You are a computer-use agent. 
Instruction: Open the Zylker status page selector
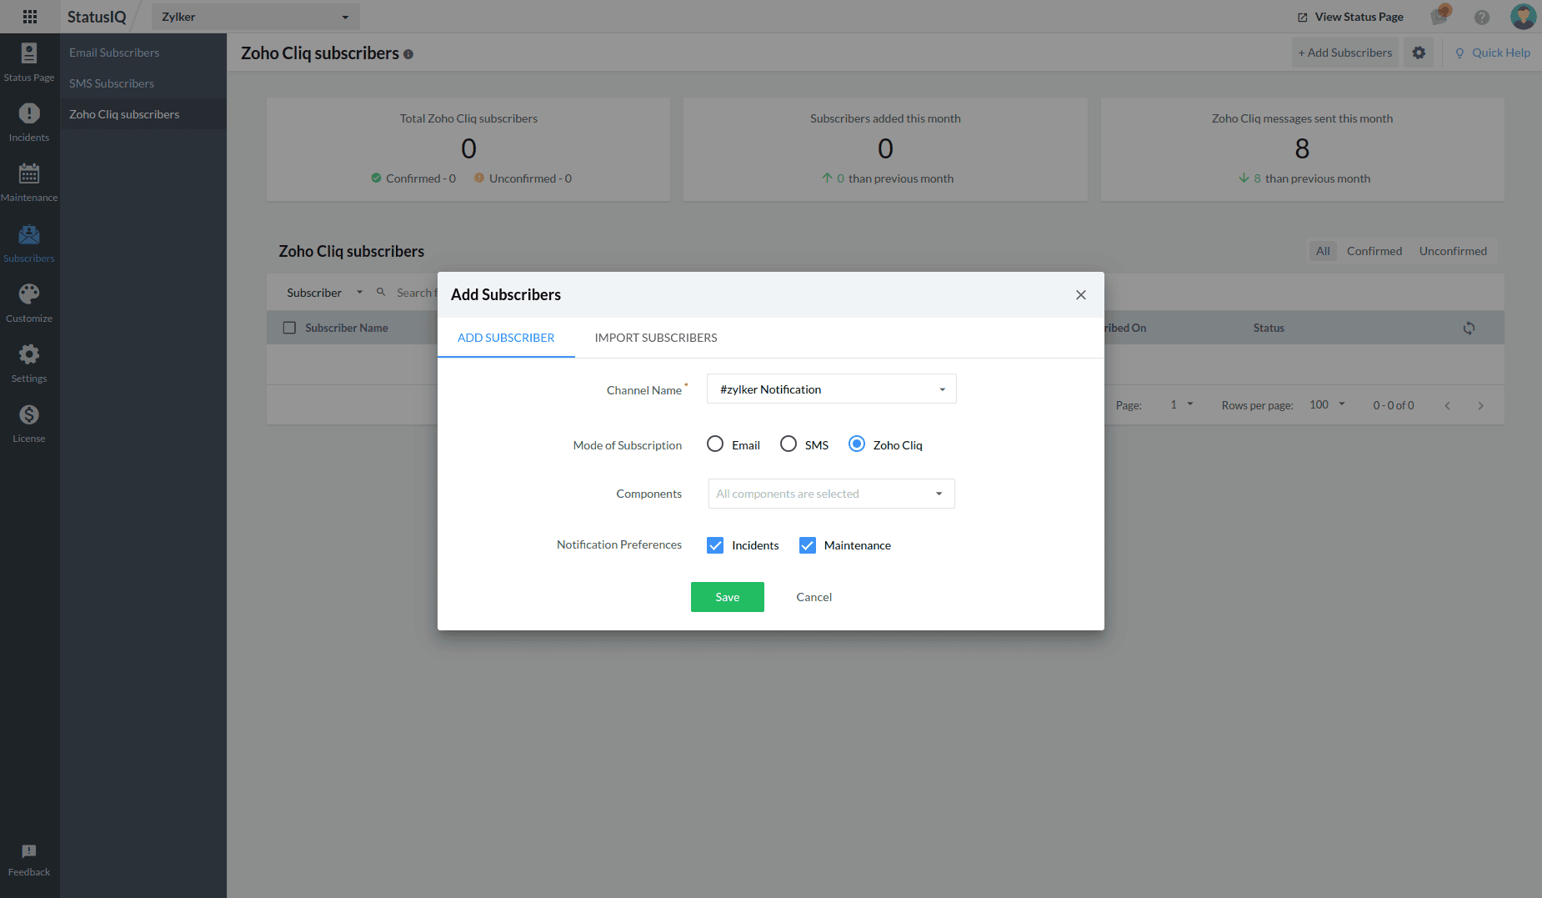pyautogui.click(x=255, y=17)
